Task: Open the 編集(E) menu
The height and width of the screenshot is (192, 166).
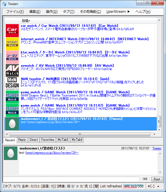Action: (x=35, y=12)
